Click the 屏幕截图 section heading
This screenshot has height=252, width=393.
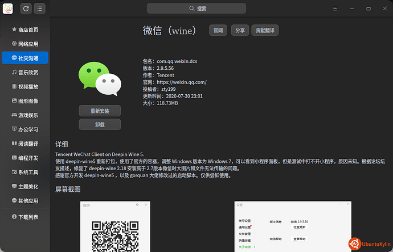(x=68, y=190)
